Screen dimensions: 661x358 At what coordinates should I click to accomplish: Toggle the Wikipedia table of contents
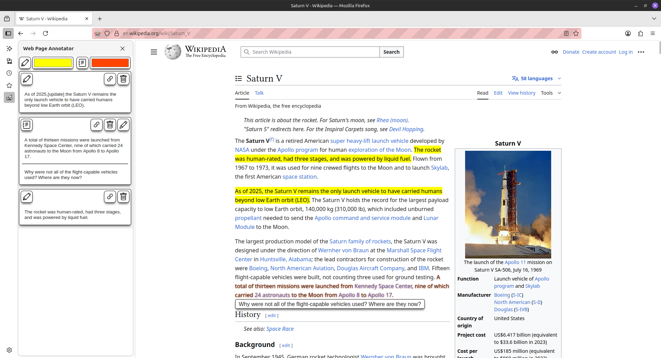click(x=239, y=78)
